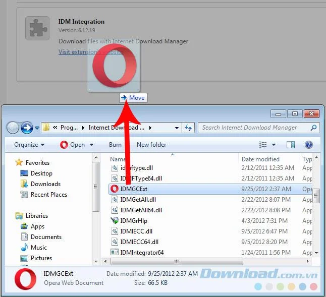Open Desktop in Favorites

41,173
